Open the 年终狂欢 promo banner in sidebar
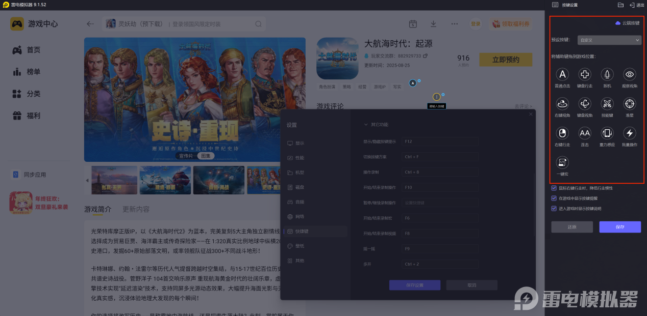Screen dimensions: 647x316 39,204
